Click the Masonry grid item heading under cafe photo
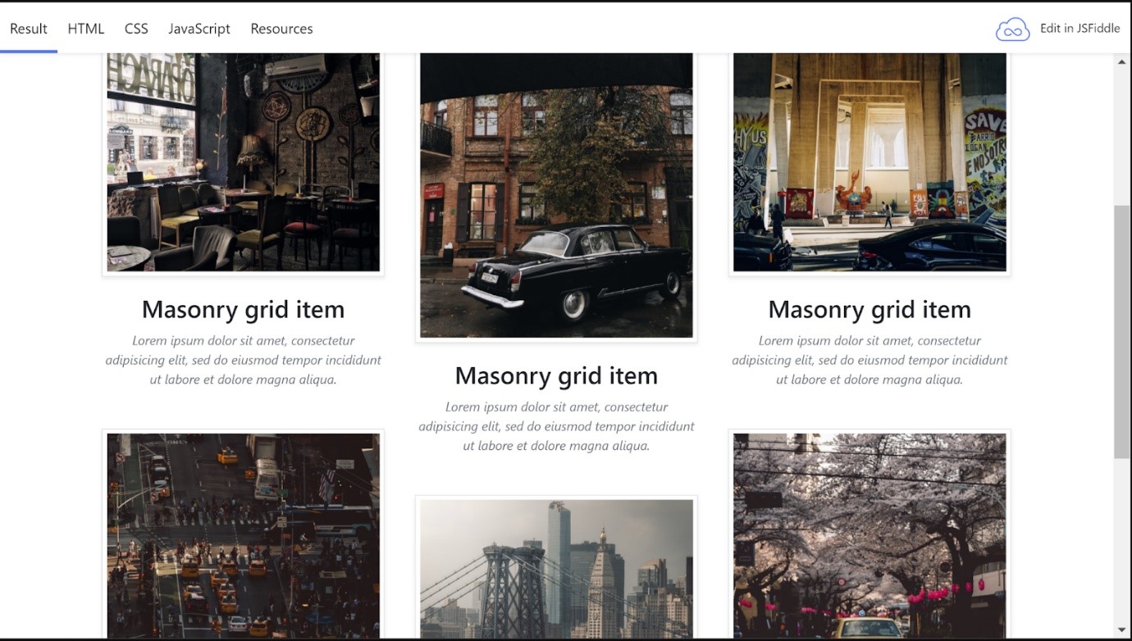Viewport: 1132px width, 641px height. click(x=244, y=310)
